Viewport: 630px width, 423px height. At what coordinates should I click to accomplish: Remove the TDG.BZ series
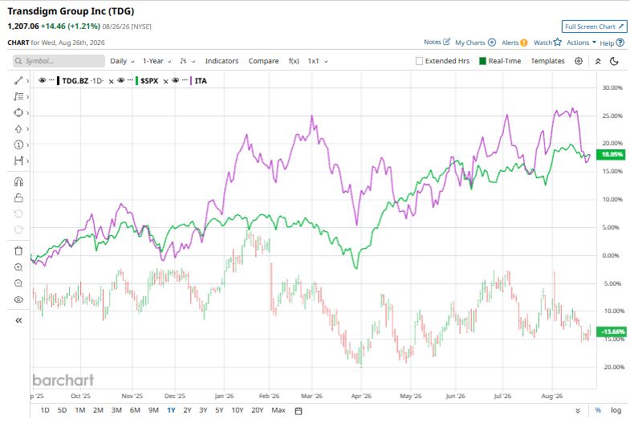tap(112, 82)
